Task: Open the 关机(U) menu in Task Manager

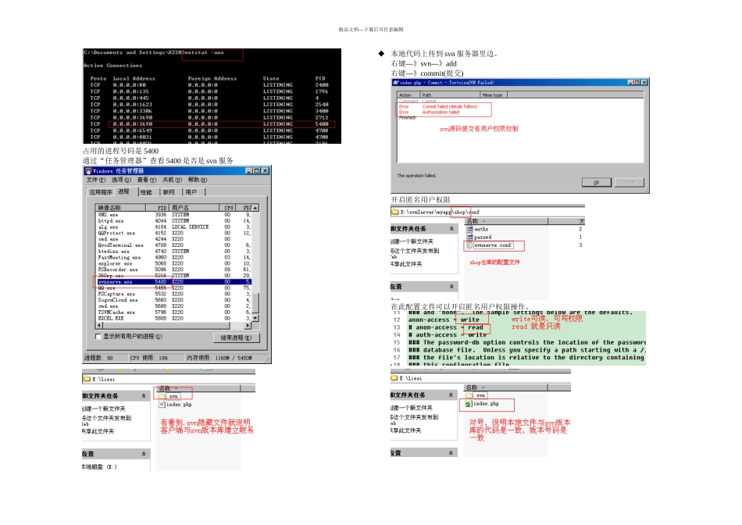Action: click(173, 180)
